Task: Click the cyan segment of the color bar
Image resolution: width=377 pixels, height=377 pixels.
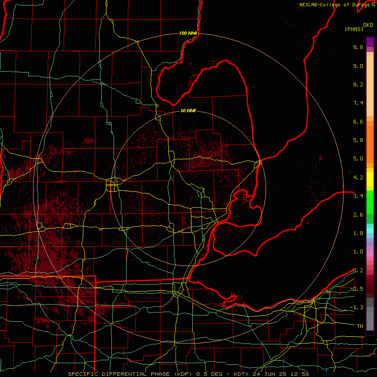Action: (370, 230)
